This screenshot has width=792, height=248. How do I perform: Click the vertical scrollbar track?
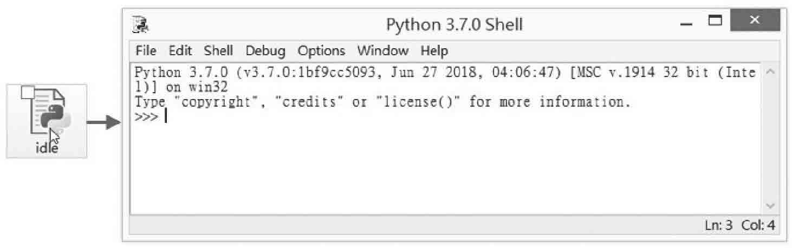(770, 139)
